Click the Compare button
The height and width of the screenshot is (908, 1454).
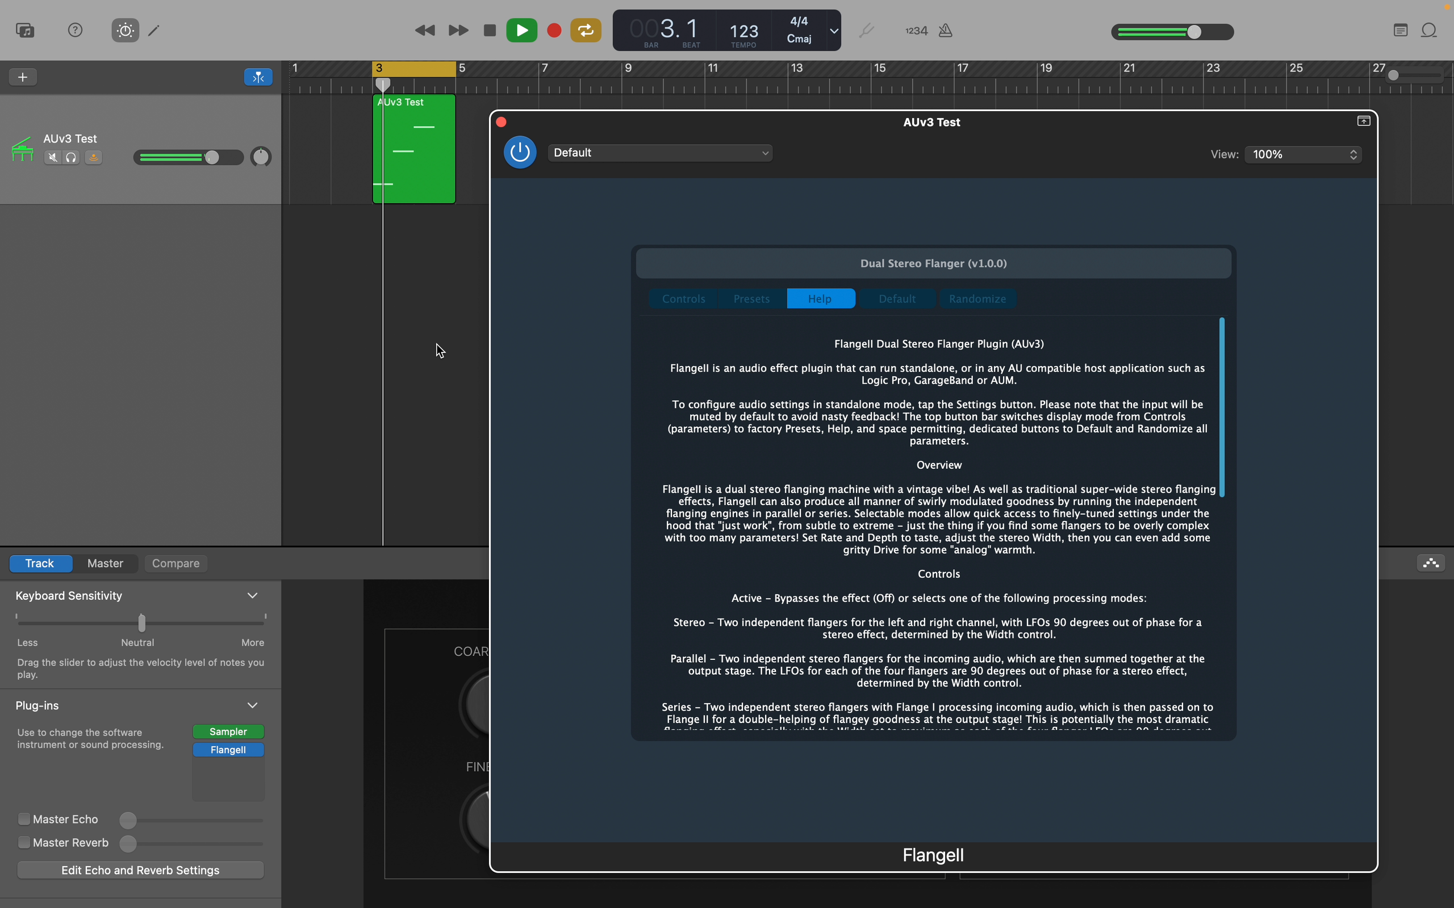point(176,564)
